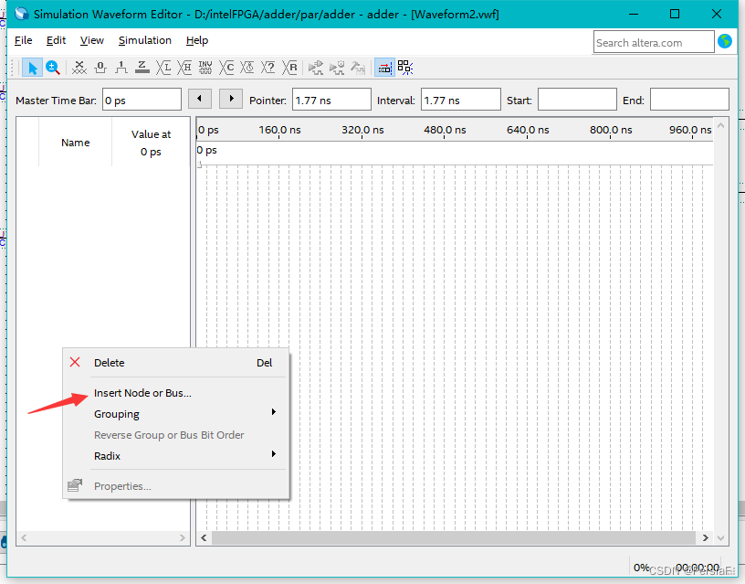Viewport: 745px width, 584px height.
Task: Expand the Grouping submenu
Action: coord(176,414)
